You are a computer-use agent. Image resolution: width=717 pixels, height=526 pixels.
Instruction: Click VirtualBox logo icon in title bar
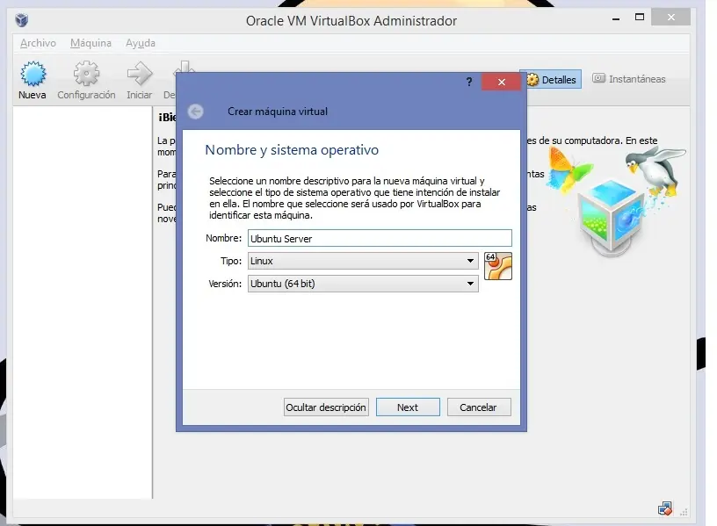point(22,20)
